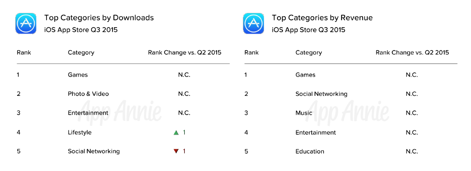Click Social Networking in the Revenue table

click(x=321, y=94)
